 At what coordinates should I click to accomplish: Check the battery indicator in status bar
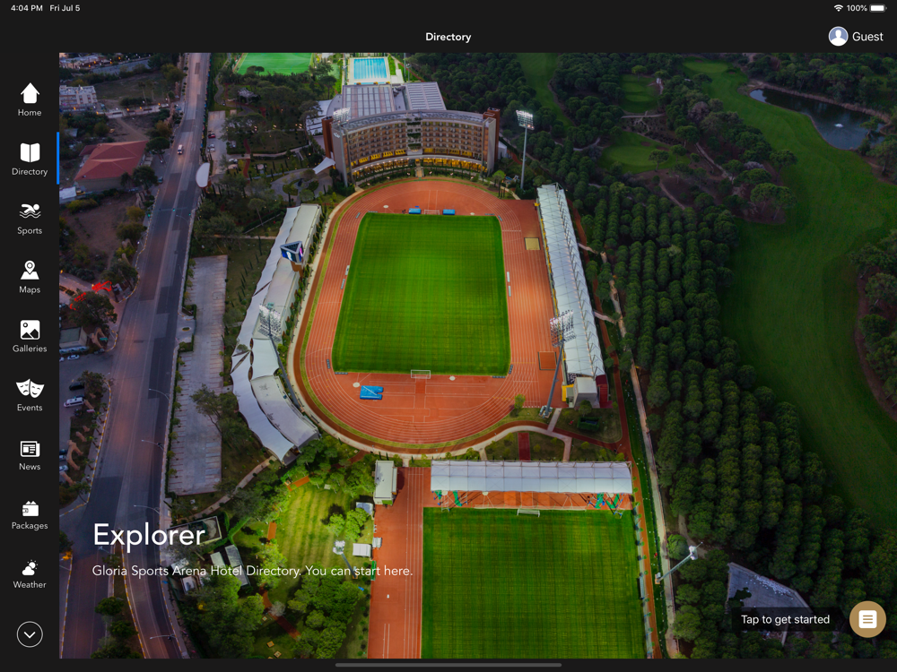click(877, 8)
